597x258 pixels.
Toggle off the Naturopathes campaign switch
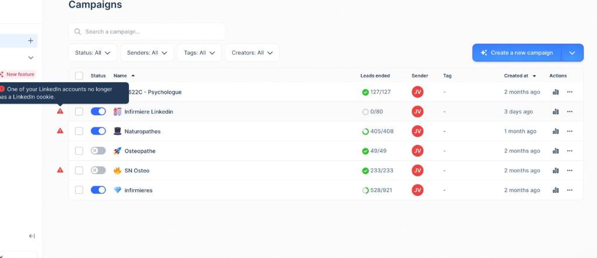(98, 131)
